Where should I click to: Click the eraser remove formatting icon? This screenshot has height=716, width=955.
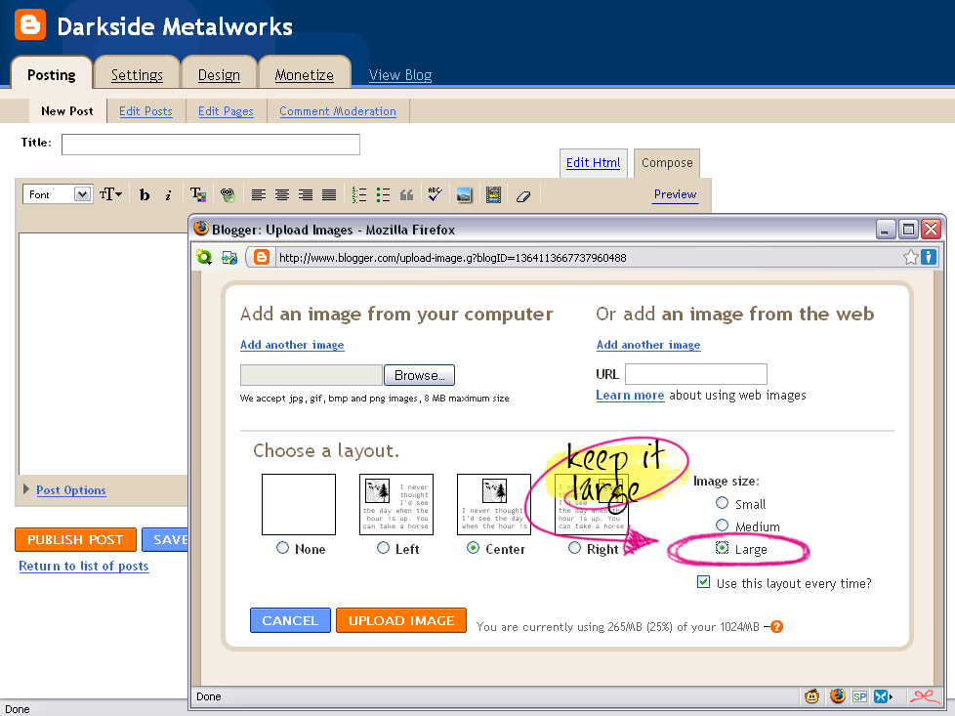(x=523, y=196)
